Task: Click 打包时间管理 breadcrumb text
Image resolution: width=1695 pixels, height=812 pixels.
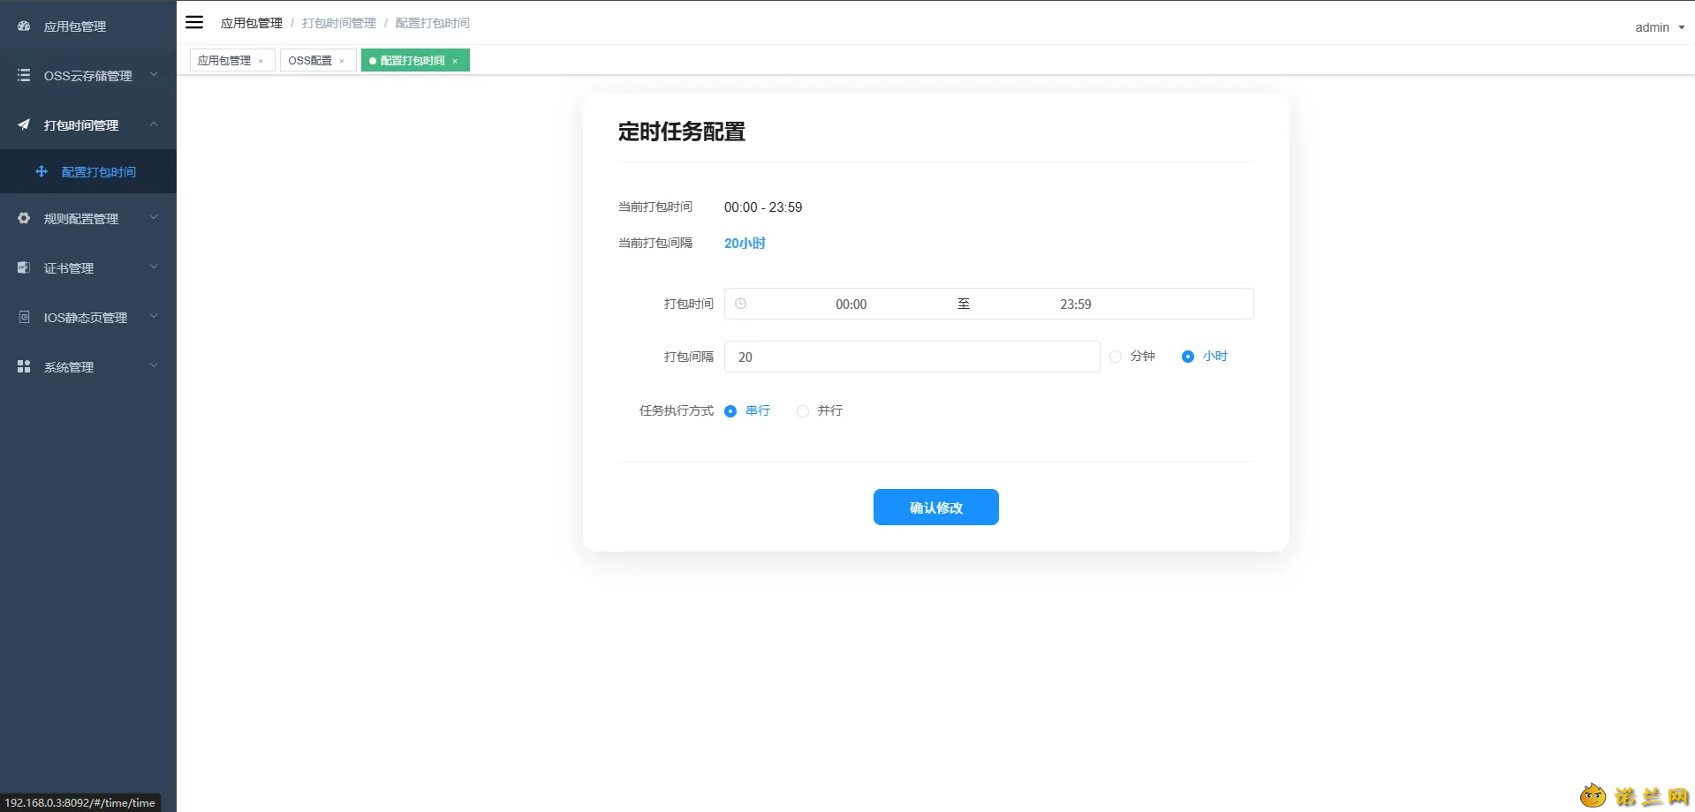Action: [x=339, y=23]
